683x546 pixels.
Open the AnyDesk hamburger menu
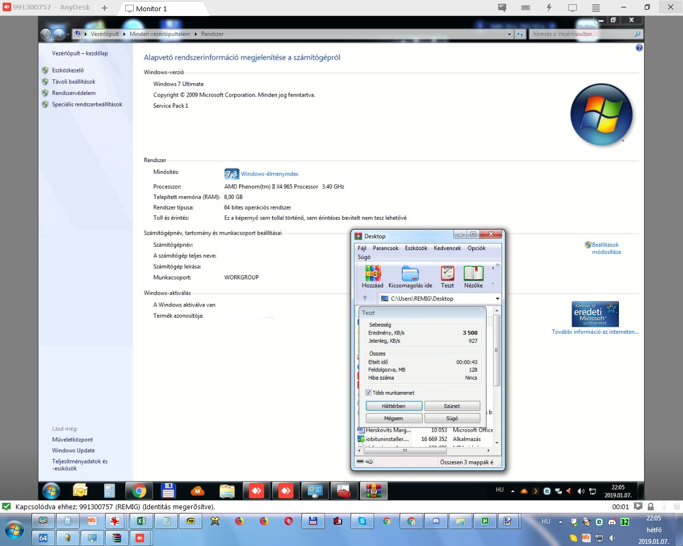[596, 8]
